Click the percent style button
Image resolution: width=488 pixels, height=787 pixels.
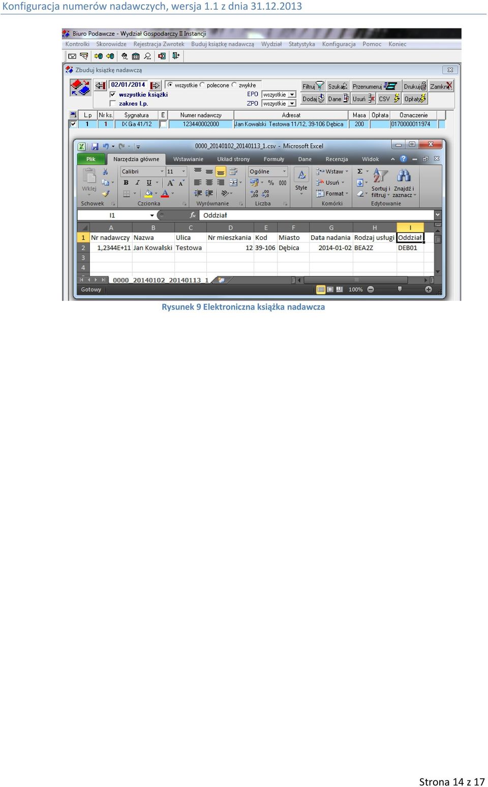click(x=271, y=183)
